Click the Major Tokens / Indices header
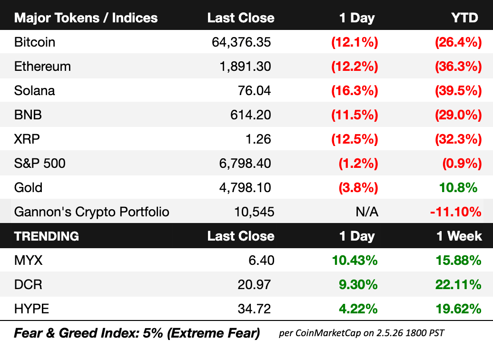Screen dimensions: 493x349 [86, 18]
